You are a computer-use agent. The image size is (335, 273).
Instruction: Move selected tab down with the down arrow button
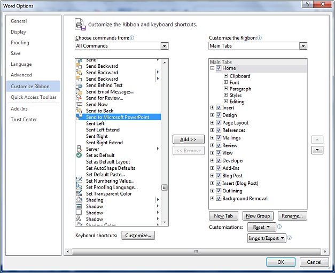(317, 150)
